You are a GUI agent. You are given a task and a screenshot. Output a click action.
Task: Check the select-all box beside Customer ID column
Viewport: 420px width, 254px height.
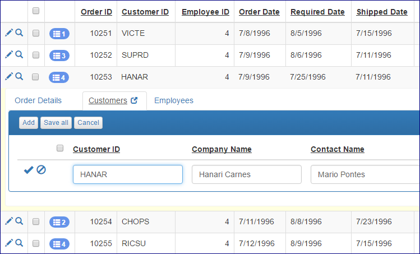click(x=60, y=149)
